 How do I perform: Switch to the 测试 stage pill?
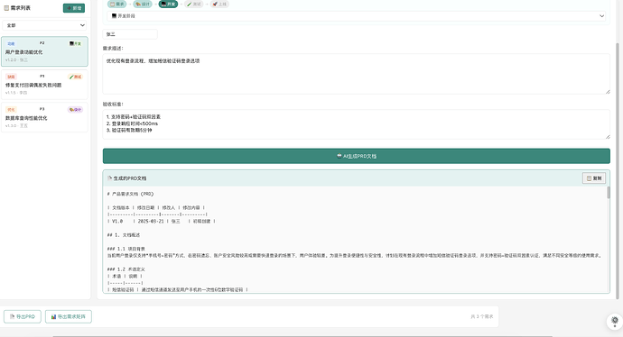coord(194,4)
